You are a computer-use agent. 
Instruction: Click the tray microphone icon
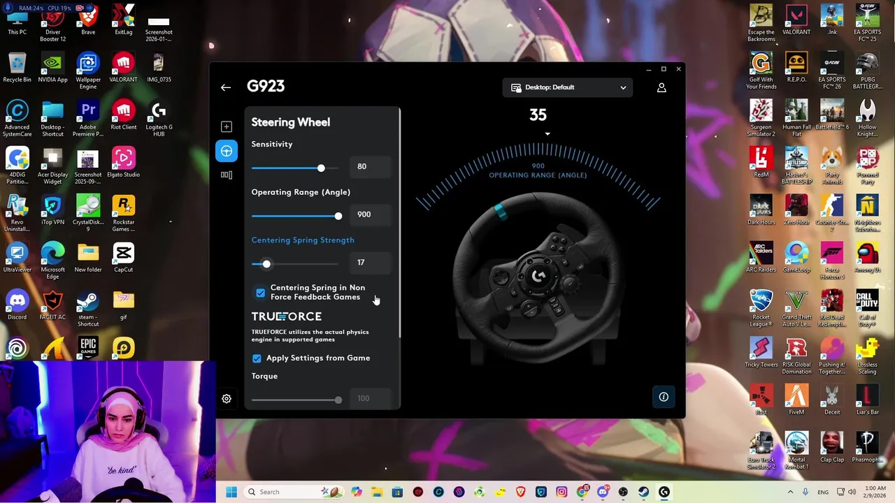[806, 492]
